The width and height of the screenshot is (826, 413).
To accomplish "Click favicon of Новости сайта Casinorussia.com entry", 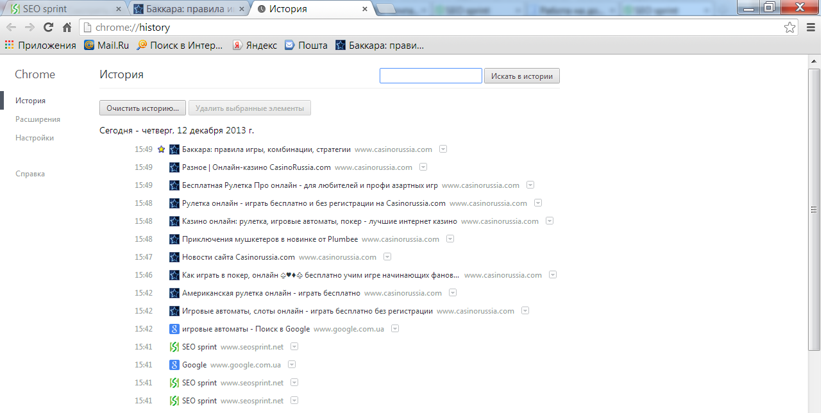I will 174,257.
